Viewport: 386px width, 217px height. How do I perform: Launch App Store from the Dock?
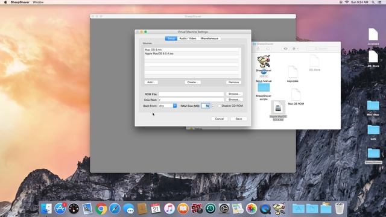click(60, 209)
